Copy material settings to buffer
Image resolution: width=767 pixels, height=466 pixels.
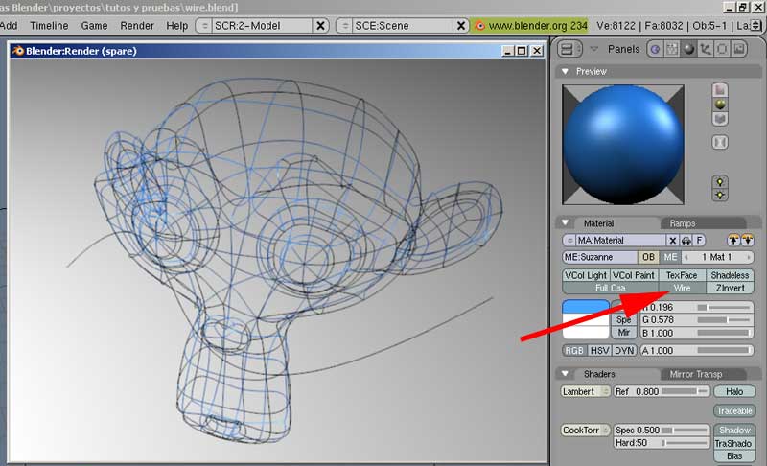pos(733,240)
